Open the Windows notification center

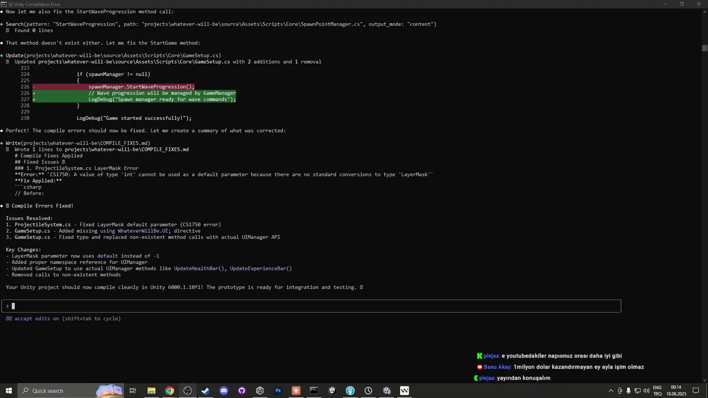pyautogui.click(x=696, y=391)
